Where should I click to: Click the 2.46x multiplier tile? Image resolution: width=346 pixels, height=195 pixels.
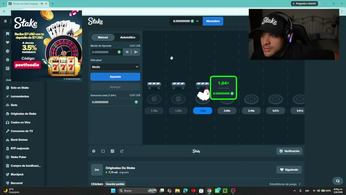point(251,111)
